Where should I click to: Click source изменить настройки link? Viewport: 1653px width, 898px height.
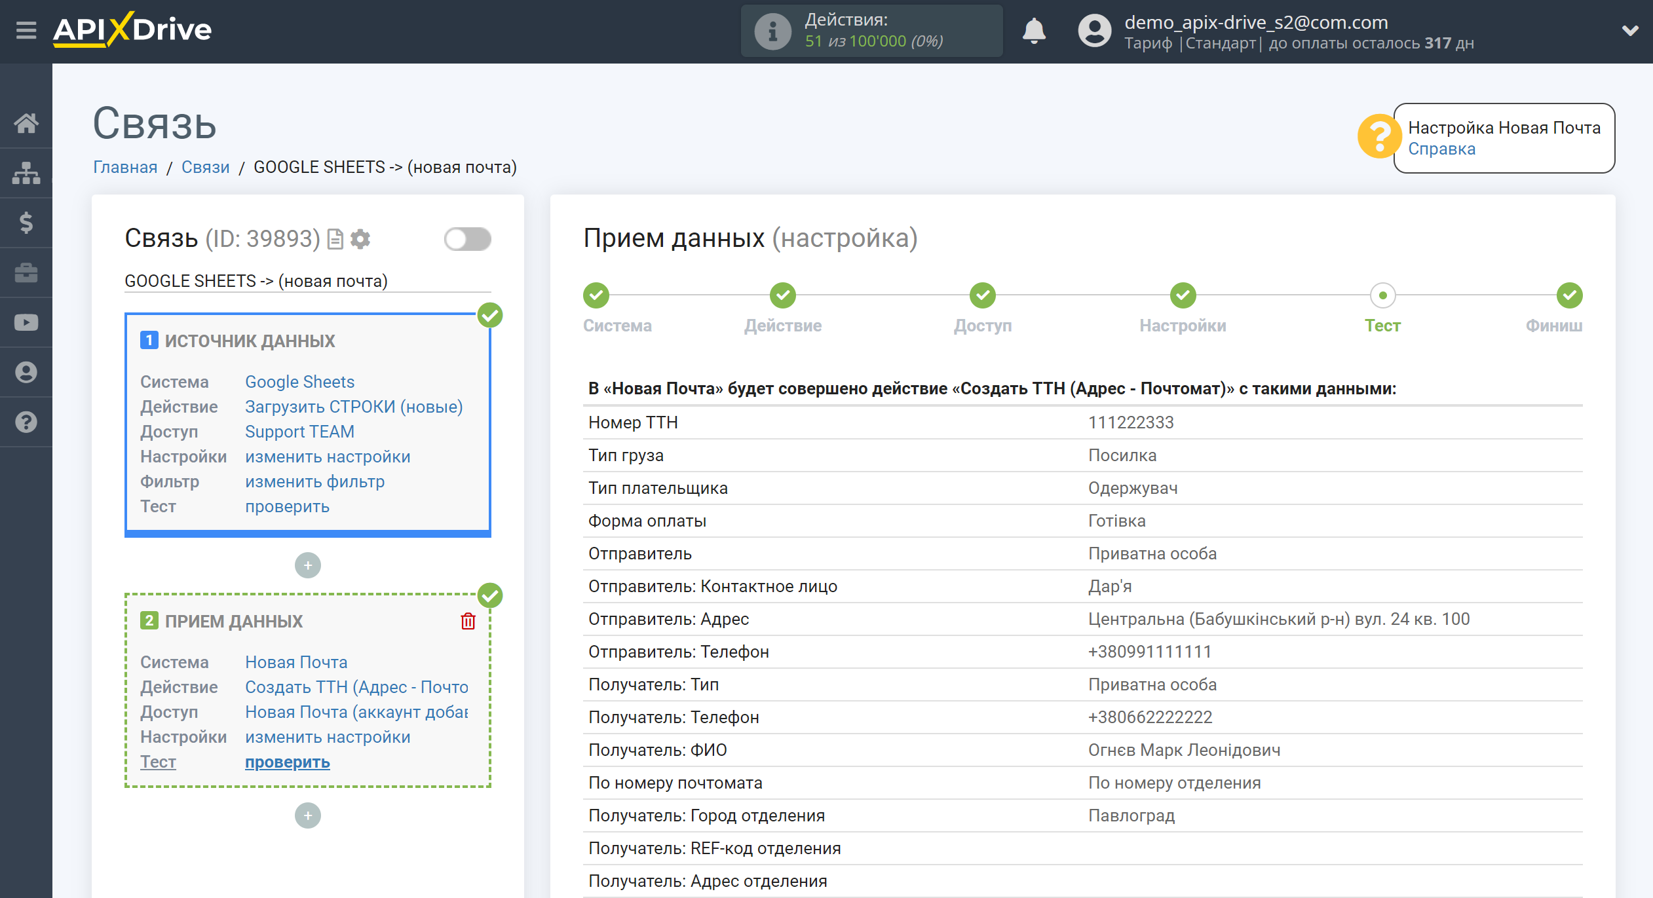(x=328, y=457)
